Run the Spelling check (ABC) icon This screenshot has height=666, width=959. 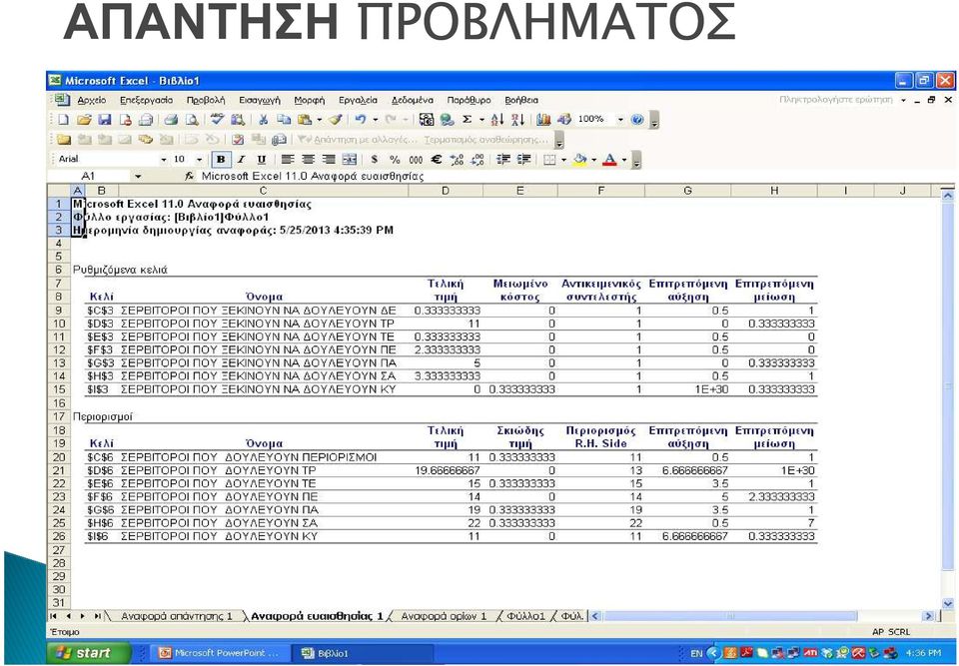click(x=218, y=119)
